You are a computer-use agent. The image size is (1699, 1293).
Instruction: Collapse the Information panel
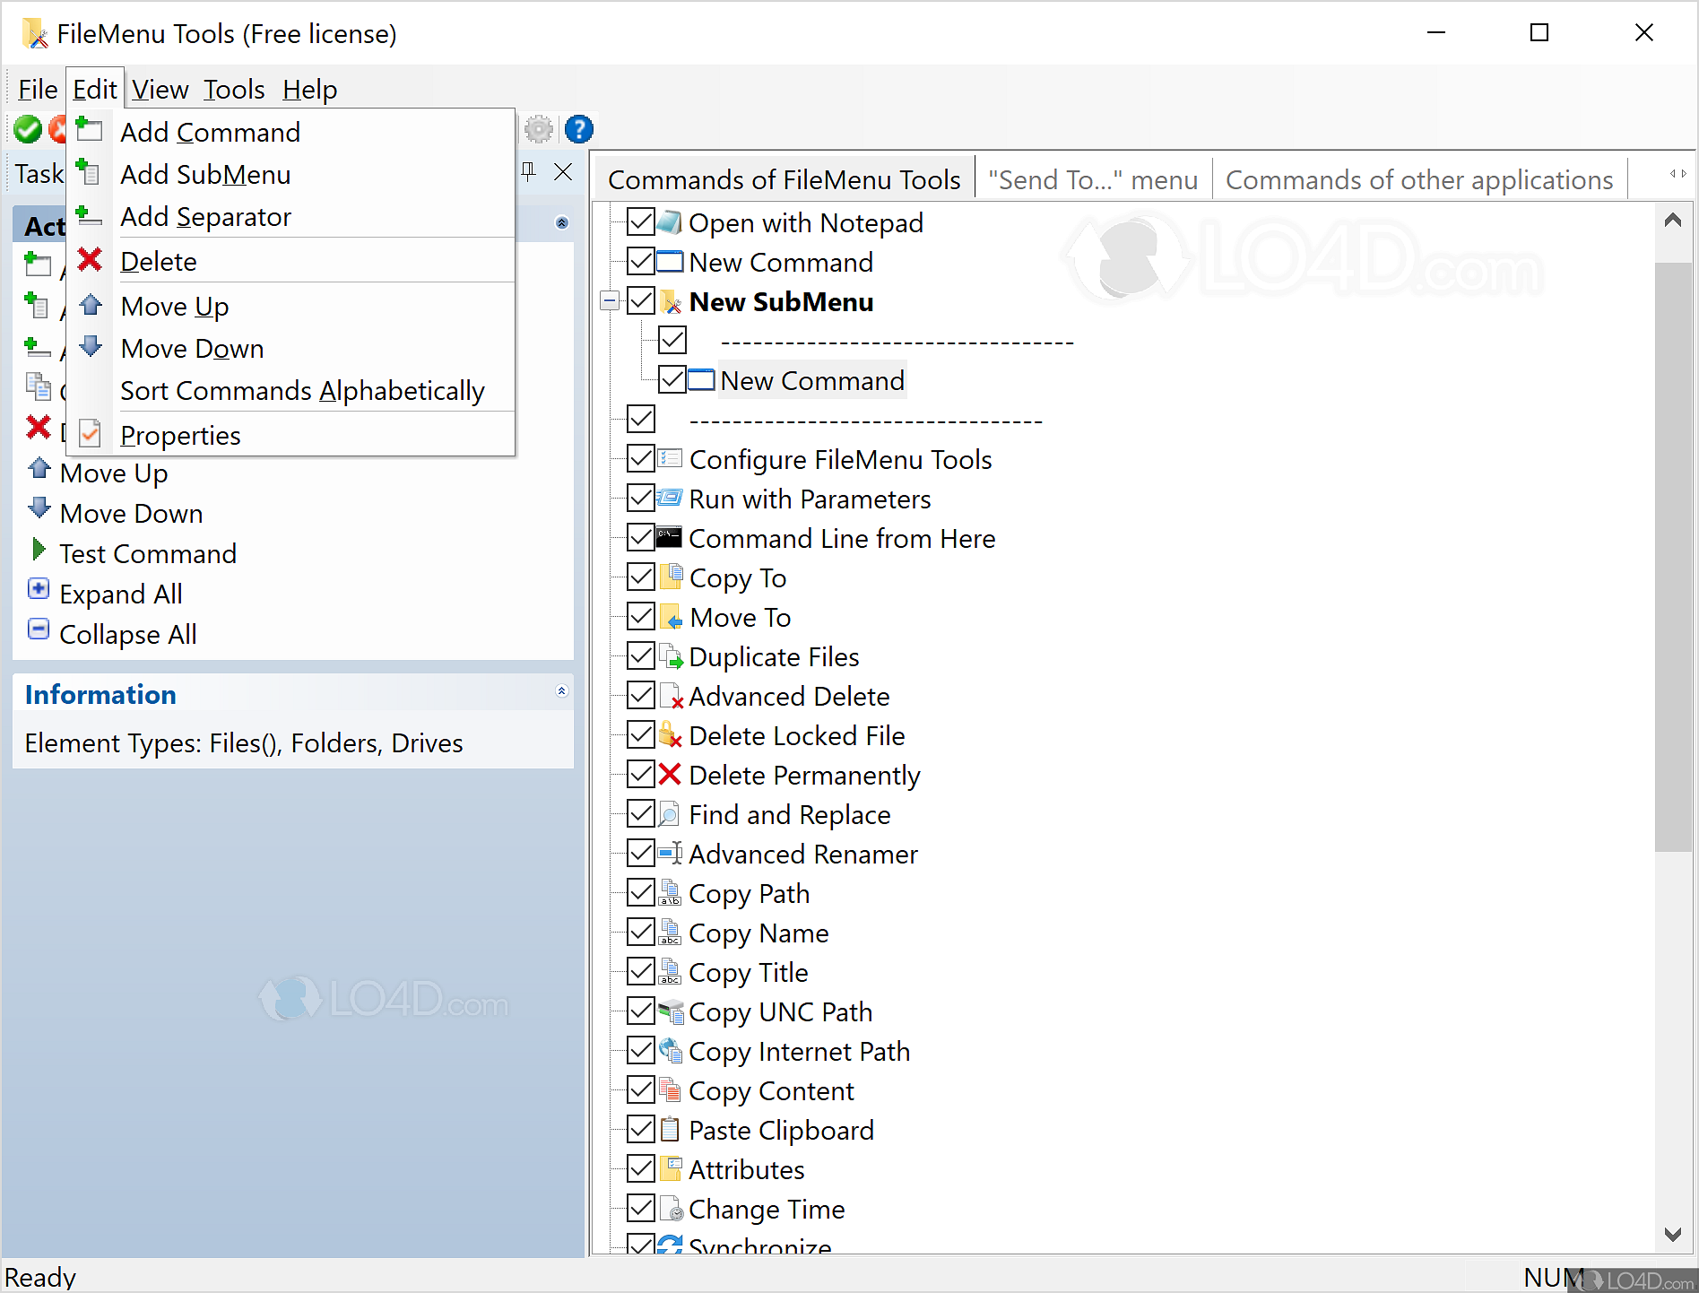[x=562, y=690]
